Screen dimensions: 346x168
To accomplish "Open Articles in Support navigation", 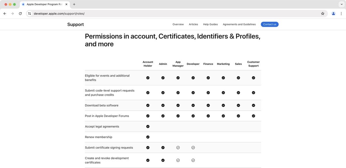I will tap(193, 24).
